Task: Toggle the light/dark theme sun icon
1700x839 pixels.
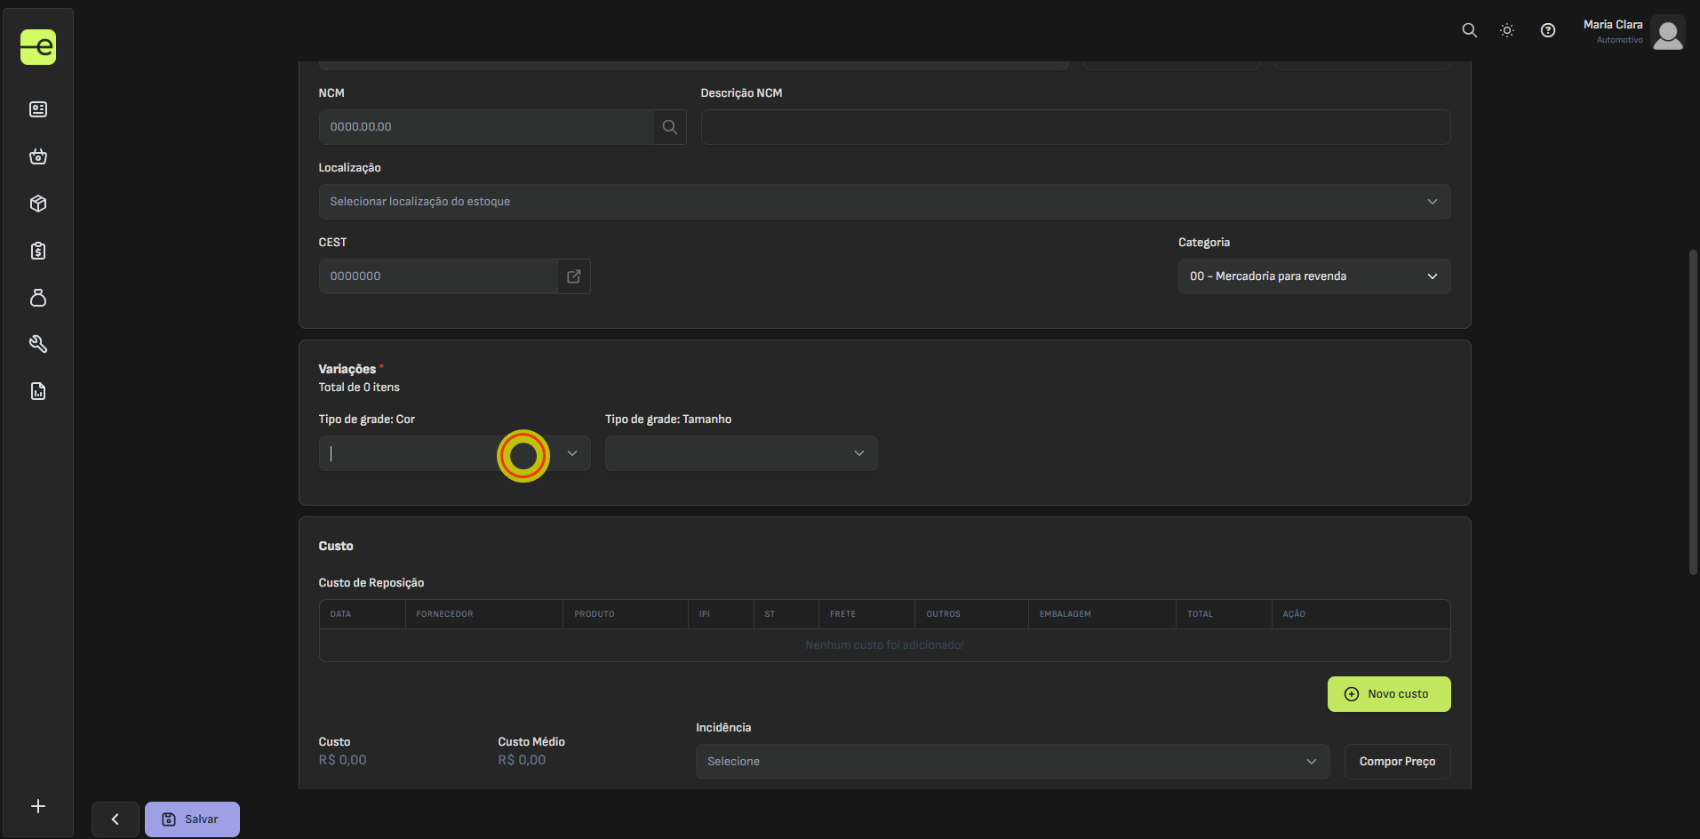Action: pos(1507,30)
